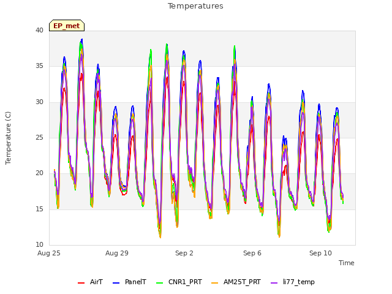Toggle the CNR1_PRT series in the legend
This screenshot has width=392, height=294.
179,282
